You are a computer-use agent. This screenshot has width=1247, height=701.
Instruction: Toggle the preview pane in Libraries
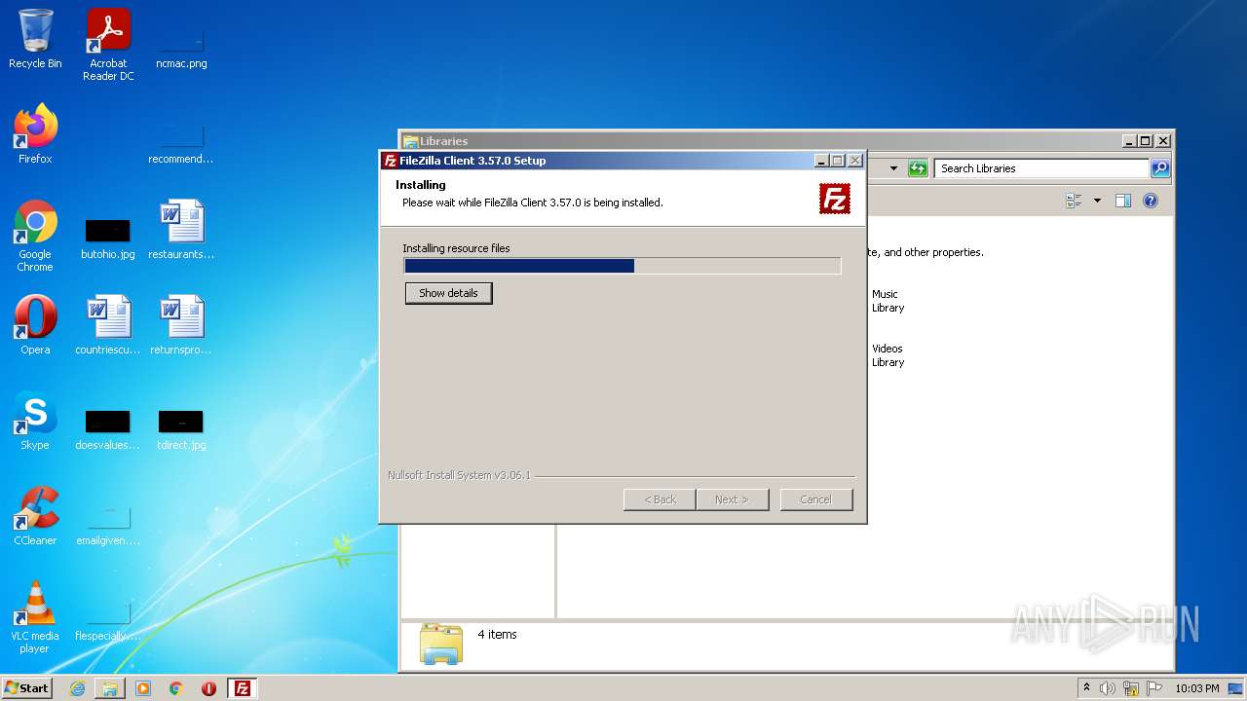[1122, 201]
